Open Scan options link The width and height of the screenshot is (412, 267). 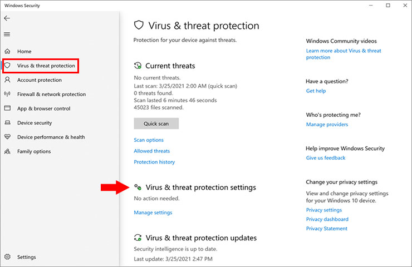(149, 140)
